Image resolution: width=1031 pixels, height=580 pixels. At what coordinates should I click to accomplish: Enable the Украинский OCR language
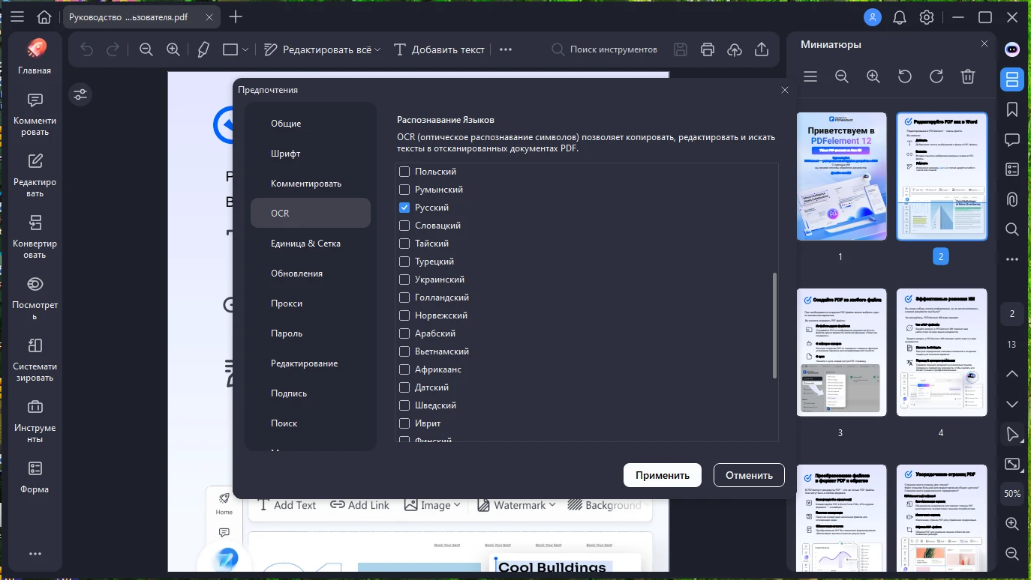pos(404,280)
